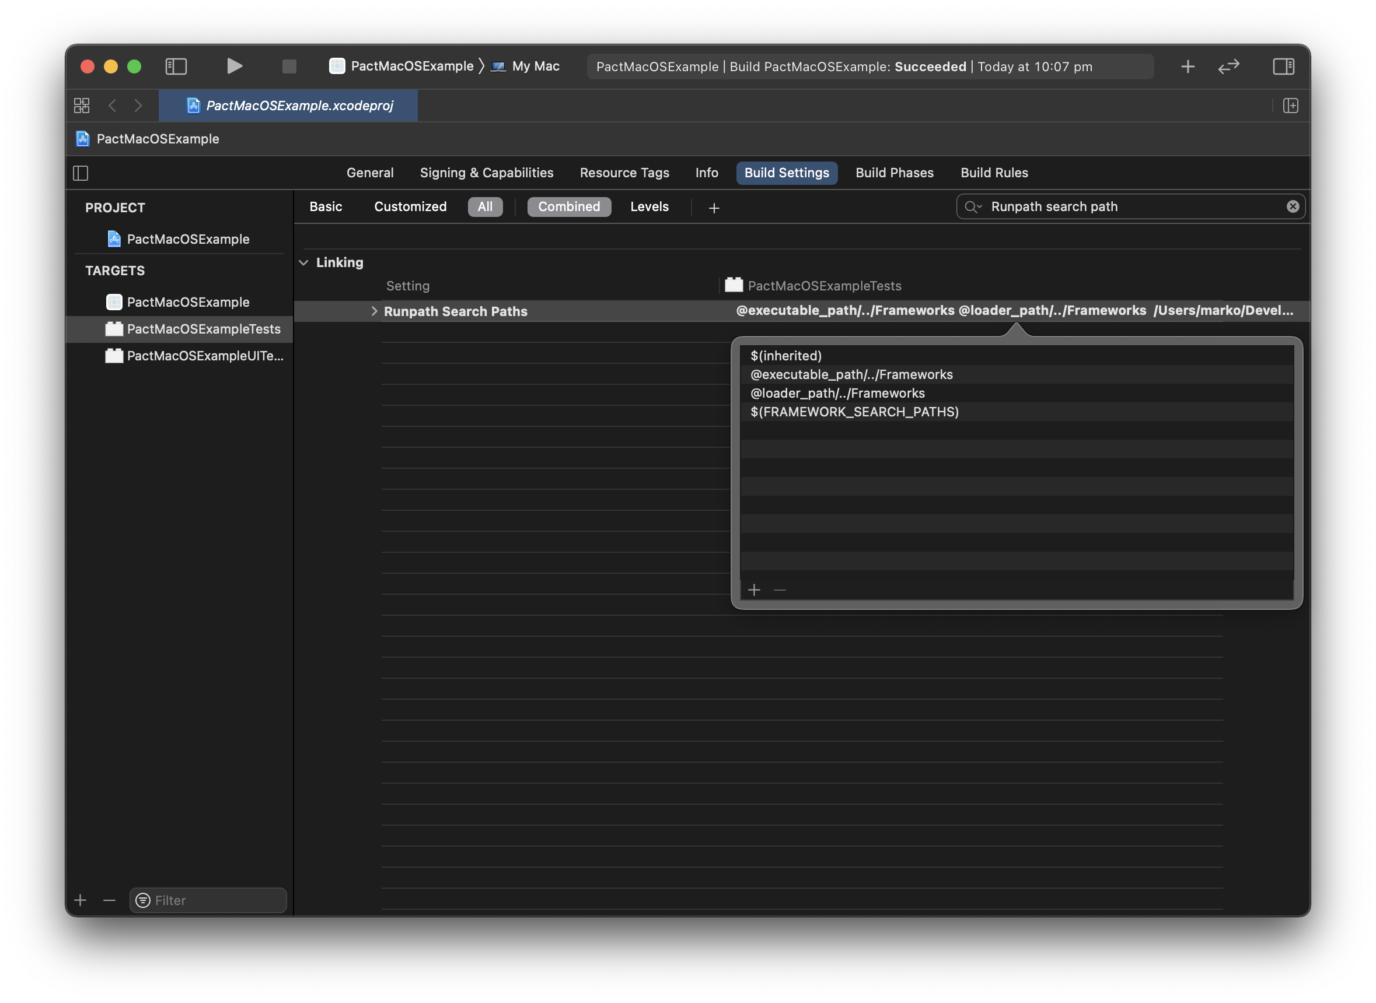Click the Run (play) button
This screenshot has width=1376, height=1003.
tap(235, 65)
